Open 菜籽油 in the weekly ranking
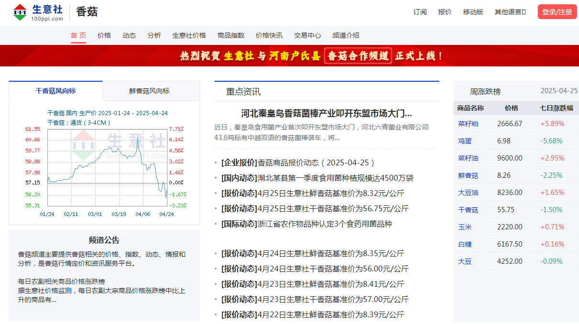Image resolution: width=579 pixels, height=324 pixels. pyautogui.click(x=468, y=158)
